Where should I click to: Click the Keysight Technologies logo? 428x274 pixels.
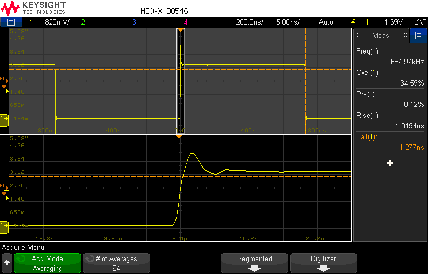tap(33, 8)
